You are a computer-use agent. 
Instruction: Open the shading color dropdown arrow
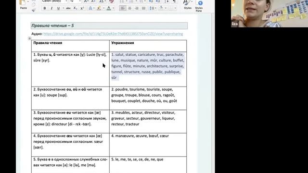click(166, 8)
